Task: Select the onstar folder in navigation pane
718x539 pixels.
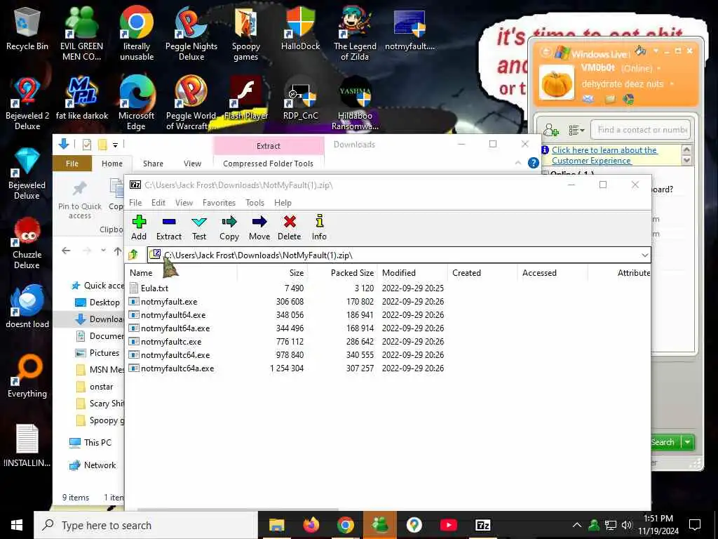Action: coord(101,387)
